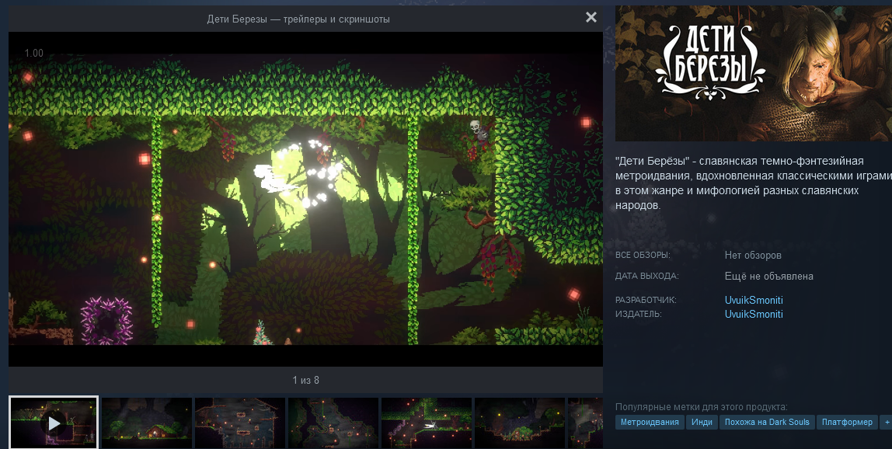Image resolution: width=892 pixels, height=449 pixels.
Task: Select the Инди tag
Action: pyautogui.click(x=702, y=423)
